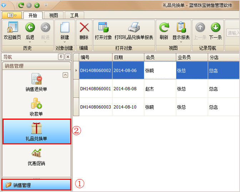Click title bar green down-arrow icon
Screen dimensions: 240x192
(x=37, y=5)
